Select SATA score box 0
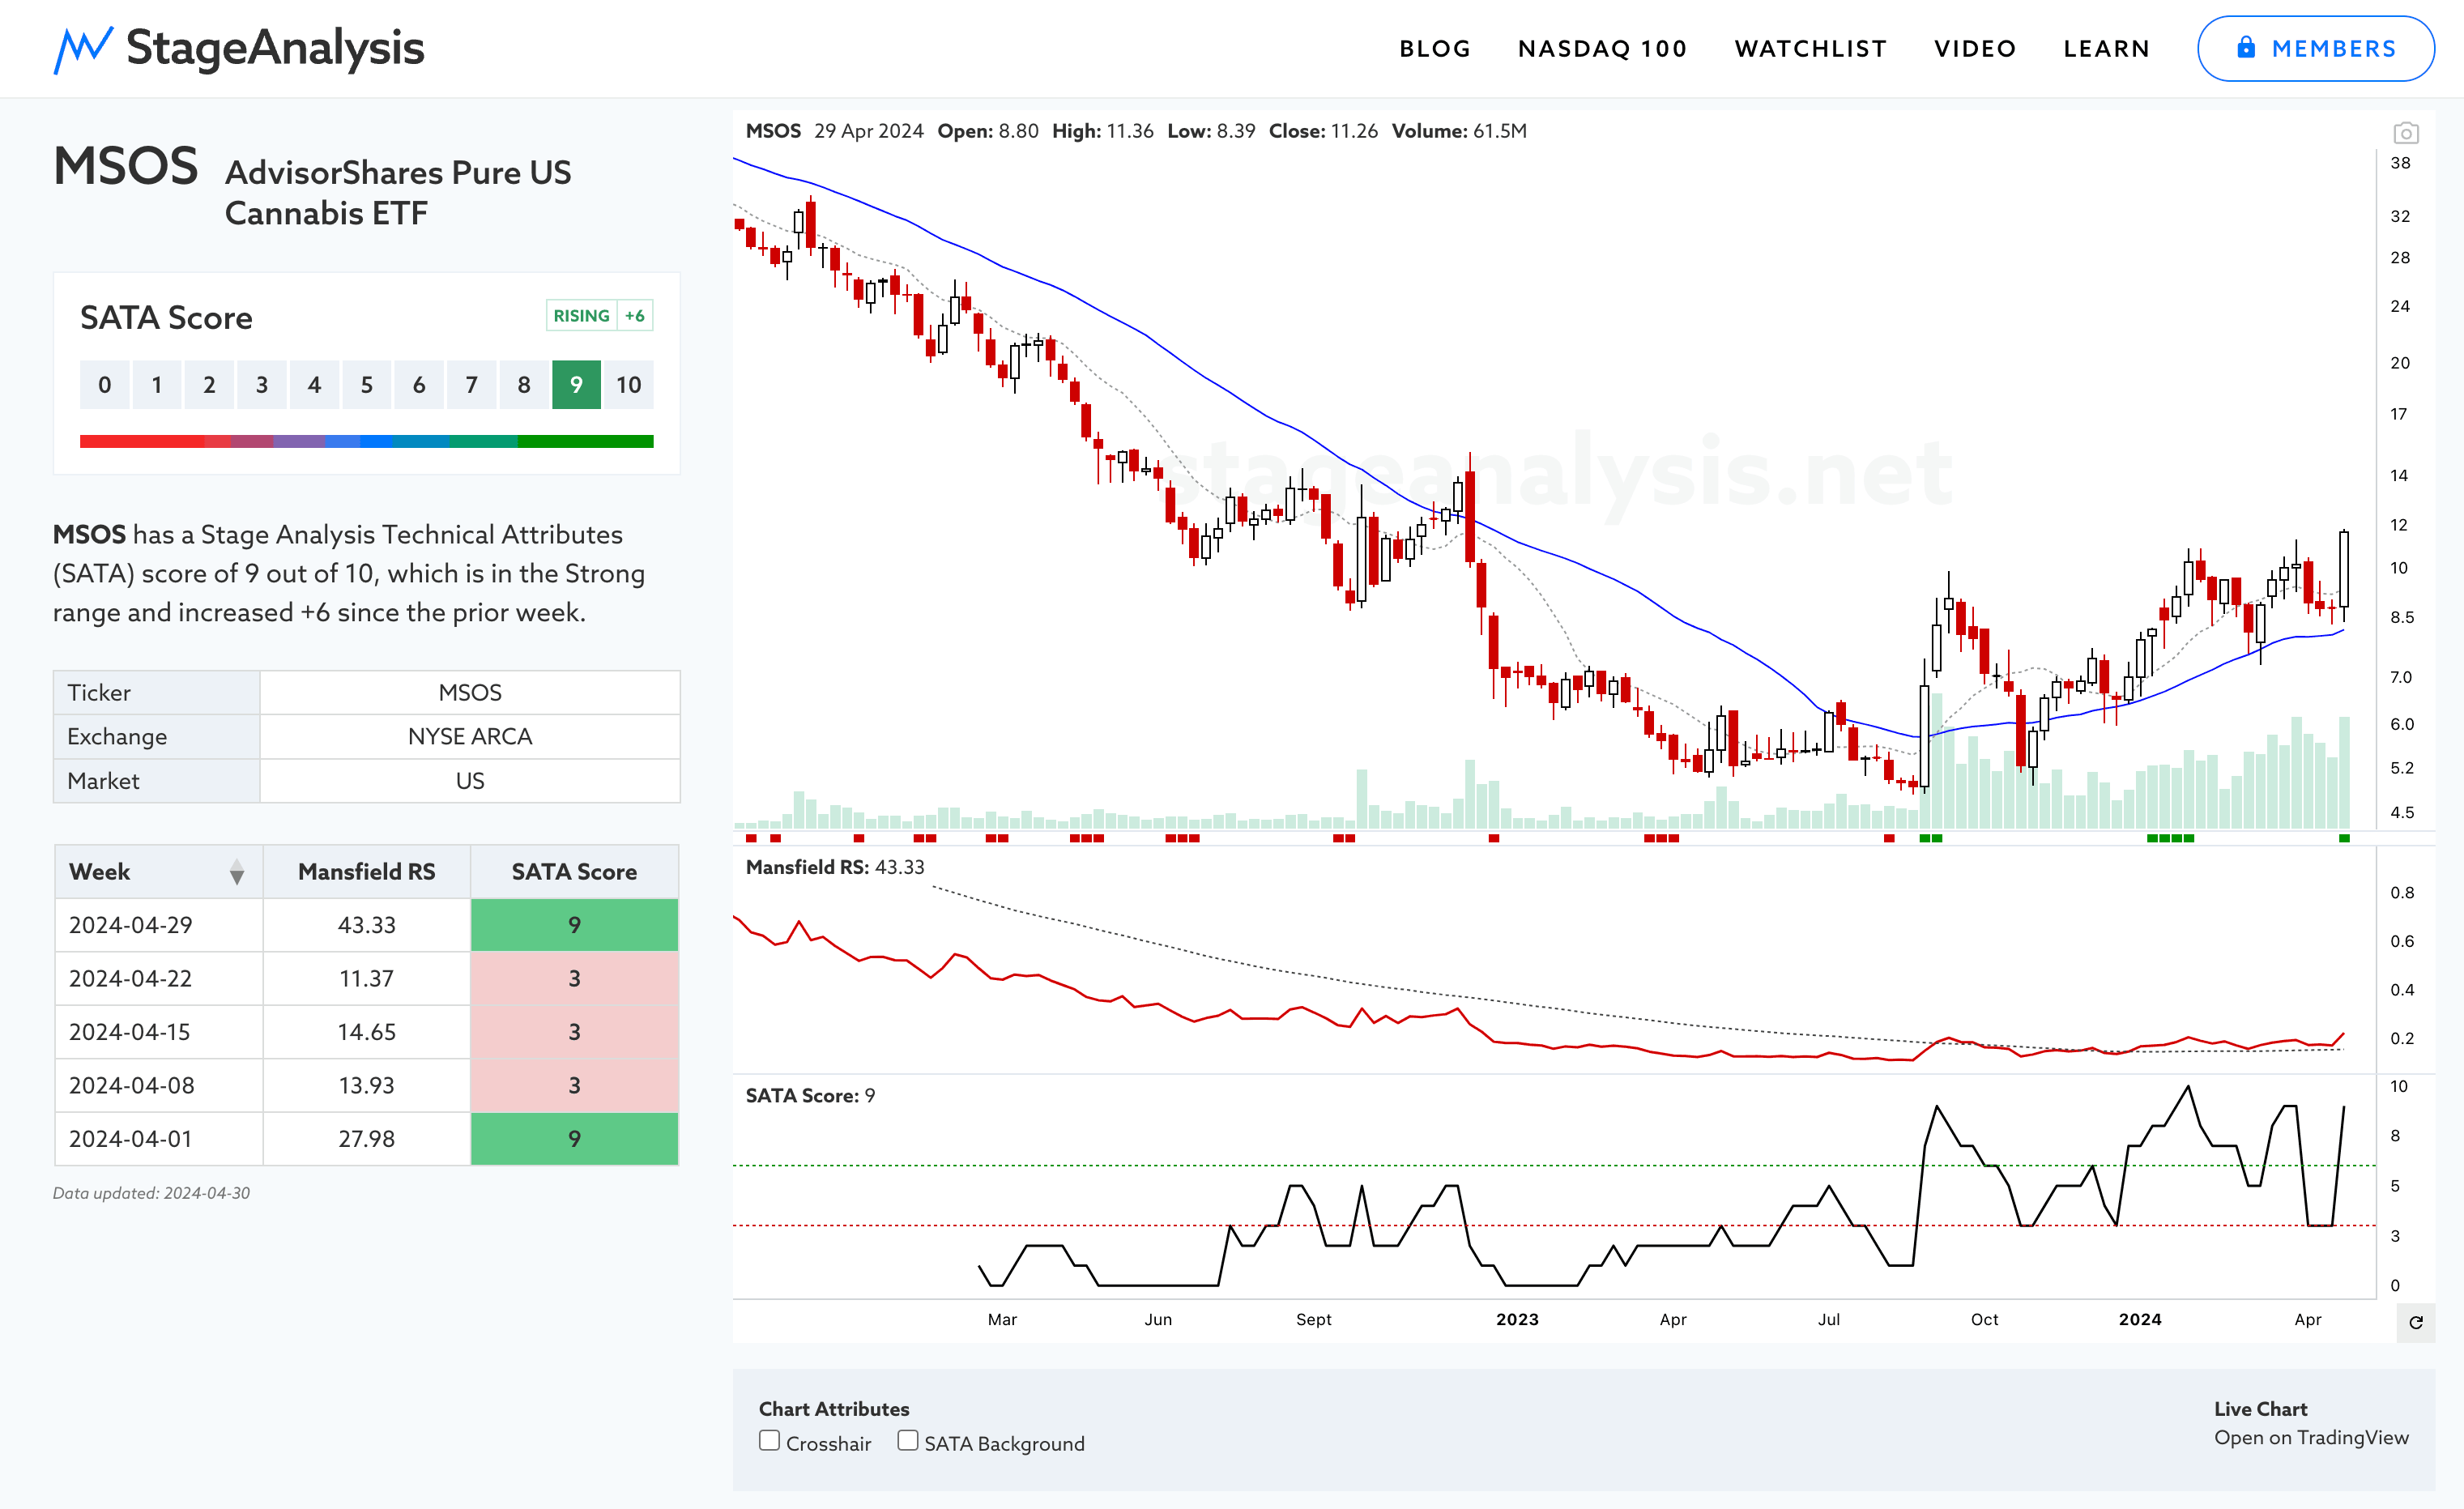This screenshot has height=1509, width=2464. click(104, 385)
